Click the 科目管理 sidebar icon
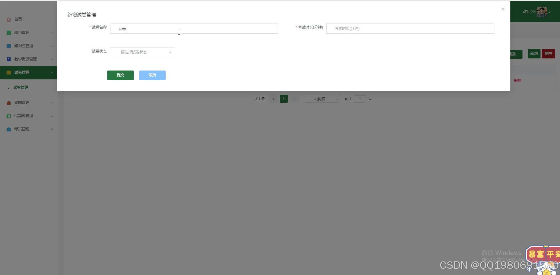This screenshot has height=275, width=560. pyautogui.click(x=9, y=32)
